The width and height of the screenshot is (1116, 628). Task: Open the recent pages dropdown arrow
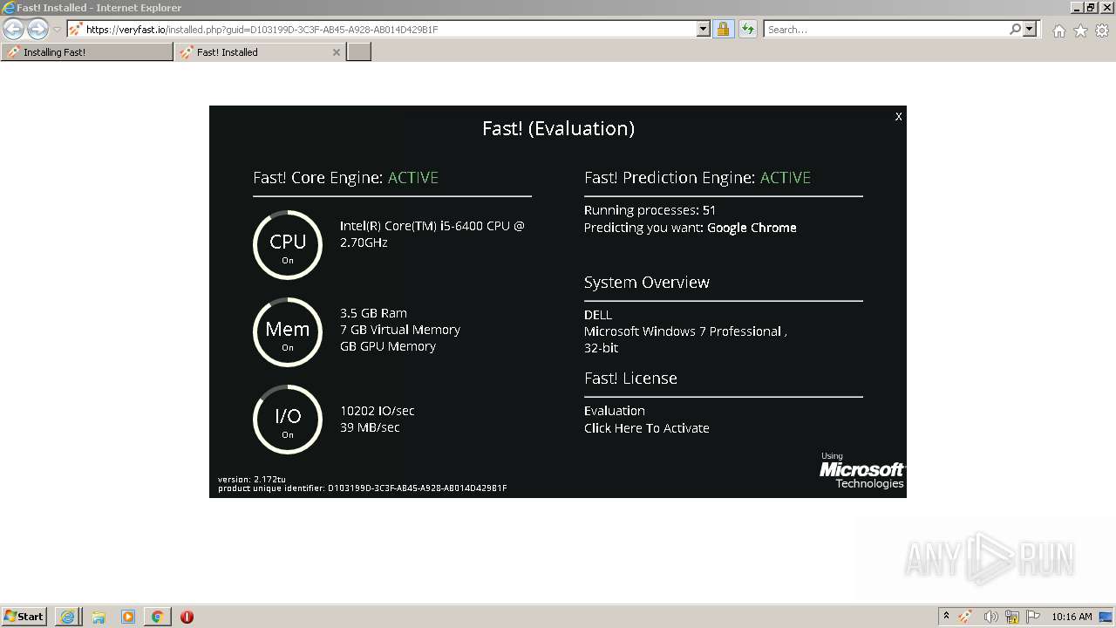[x=57, y=30]
